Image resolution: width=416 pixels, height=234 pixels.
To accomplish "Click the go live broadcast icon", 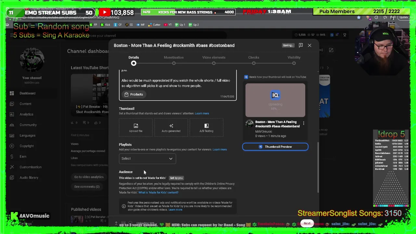I will pos(321,50).
